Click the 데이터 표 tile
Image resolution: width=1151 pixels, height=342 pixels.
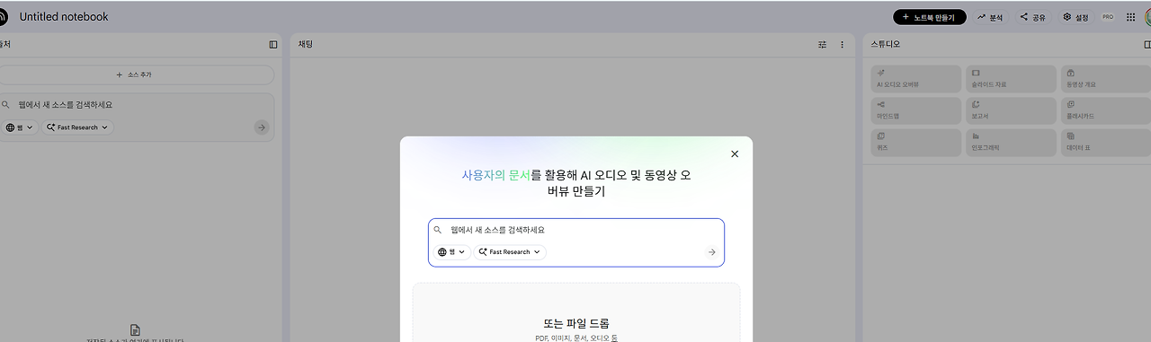pyautogui.click(x=1106, y=142)
